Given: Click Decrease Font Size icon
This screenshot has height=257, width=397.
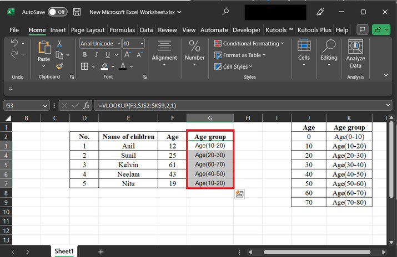Looking at the screenshot, I should 139,54.
